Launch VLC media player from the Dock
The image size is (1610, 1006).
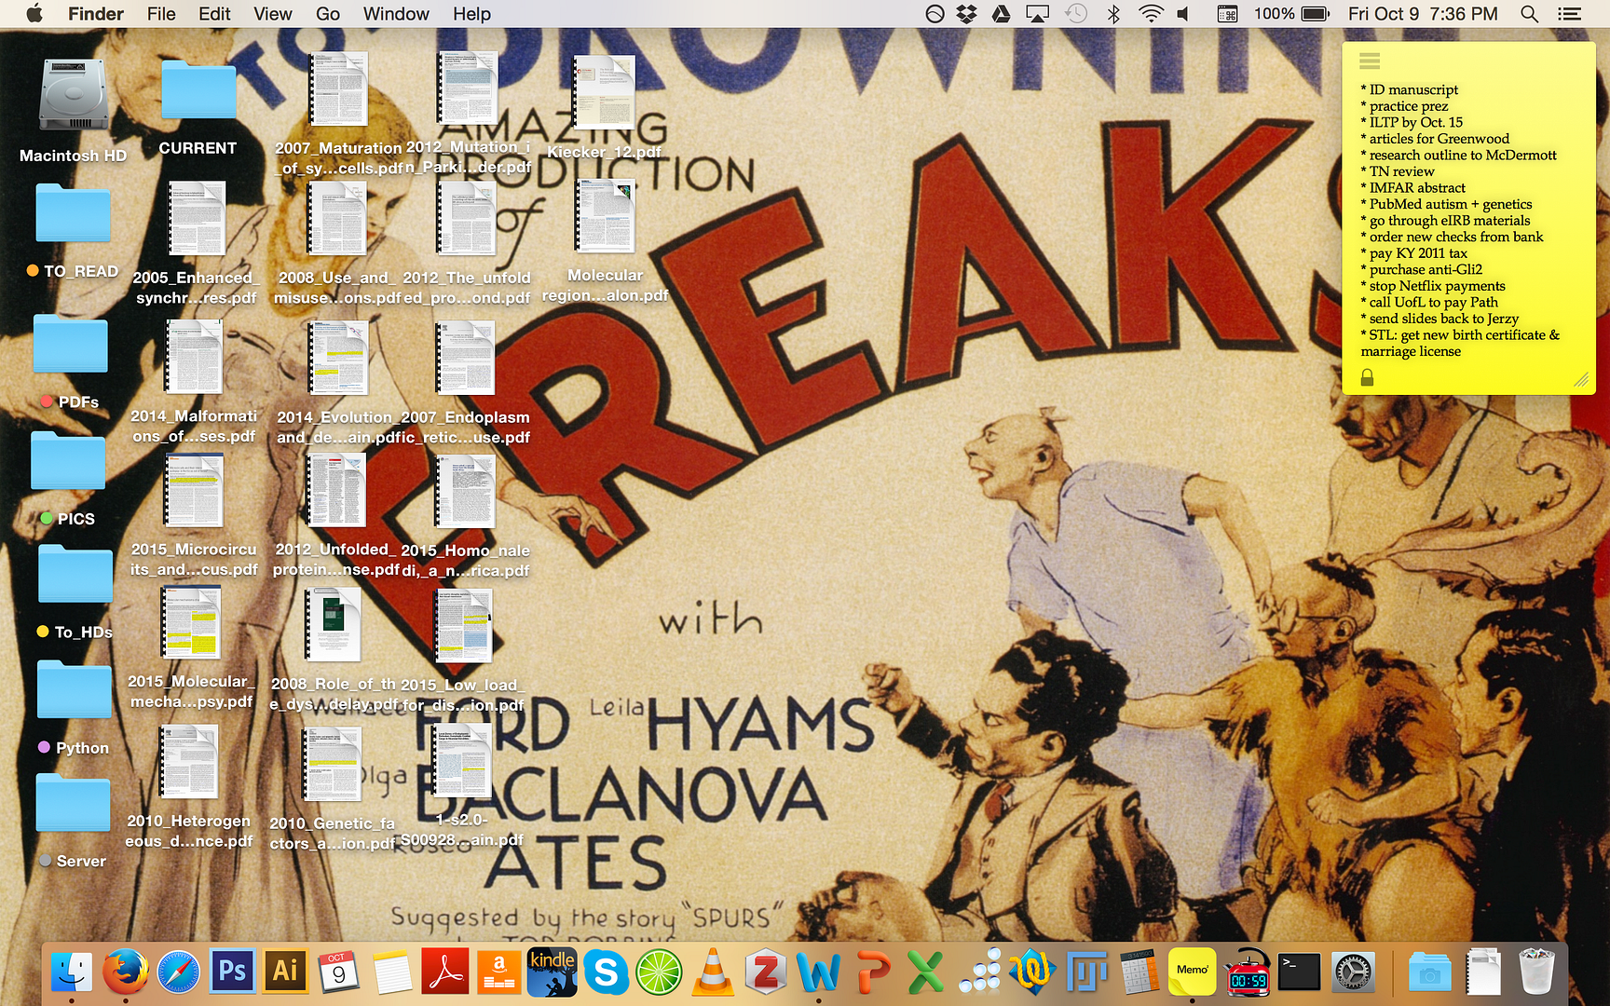point(713,972)
